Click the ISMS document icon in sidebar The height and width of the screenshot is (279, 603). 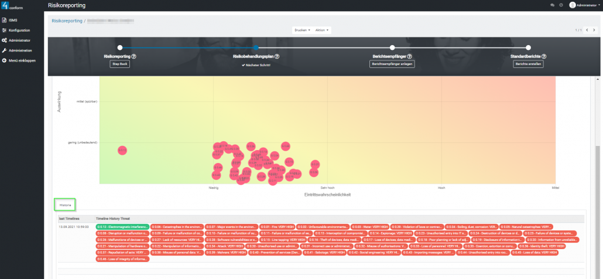pos(5,20)
